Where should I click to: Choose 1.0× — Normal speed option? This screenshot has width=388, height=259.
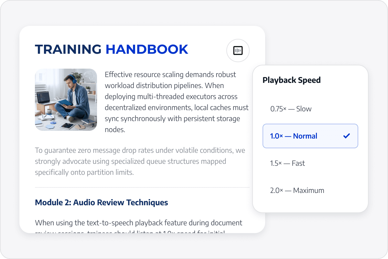point(310,136)
